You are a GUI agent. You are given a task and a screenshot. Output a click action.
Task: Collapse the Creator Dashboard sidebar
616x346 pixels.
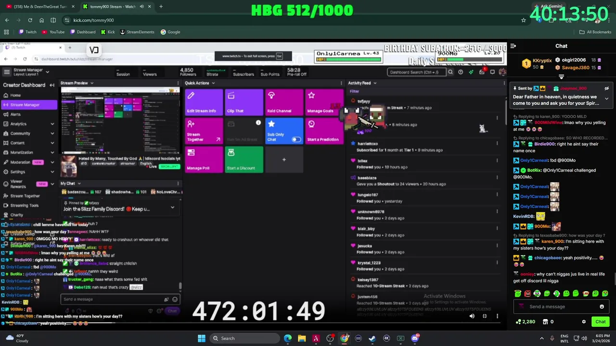(x=52, y=85)
